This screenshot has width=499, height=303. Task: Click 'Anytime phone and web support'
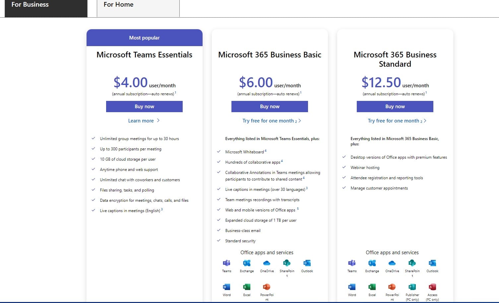tap(129, 170)
